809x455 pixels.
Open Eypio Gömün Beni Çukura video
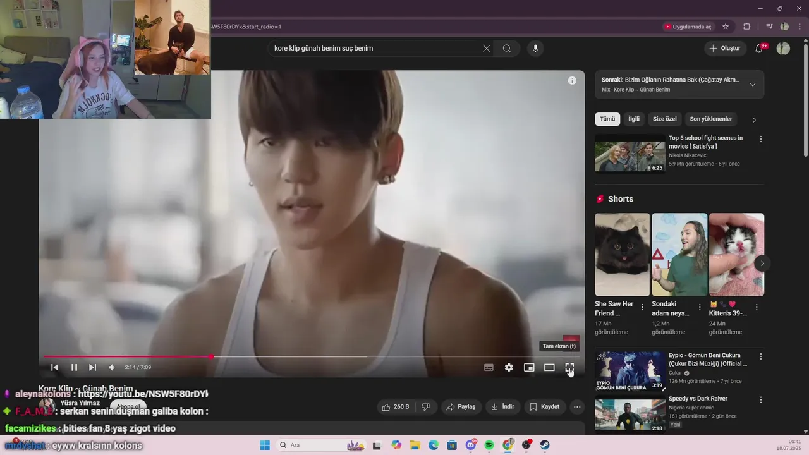[x=630, y=372]
